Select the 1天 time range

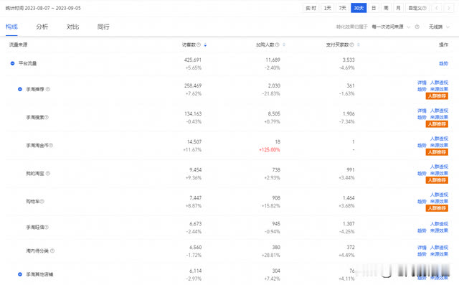click(327, 8)
